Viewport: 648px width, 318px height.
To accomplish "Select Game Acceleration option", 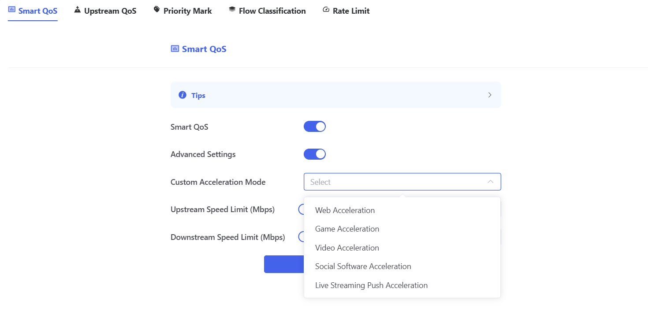I will pos(402,229).
